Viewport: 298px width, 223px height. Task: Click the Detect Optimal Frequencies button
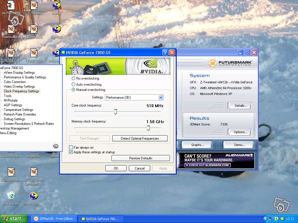(140, 139)
